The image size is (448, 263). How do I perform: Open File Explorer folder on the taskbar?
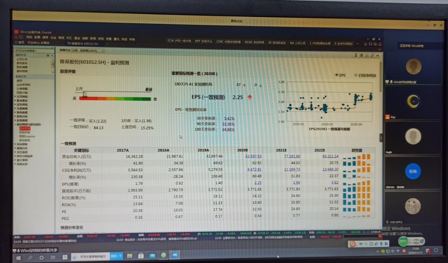130,256
